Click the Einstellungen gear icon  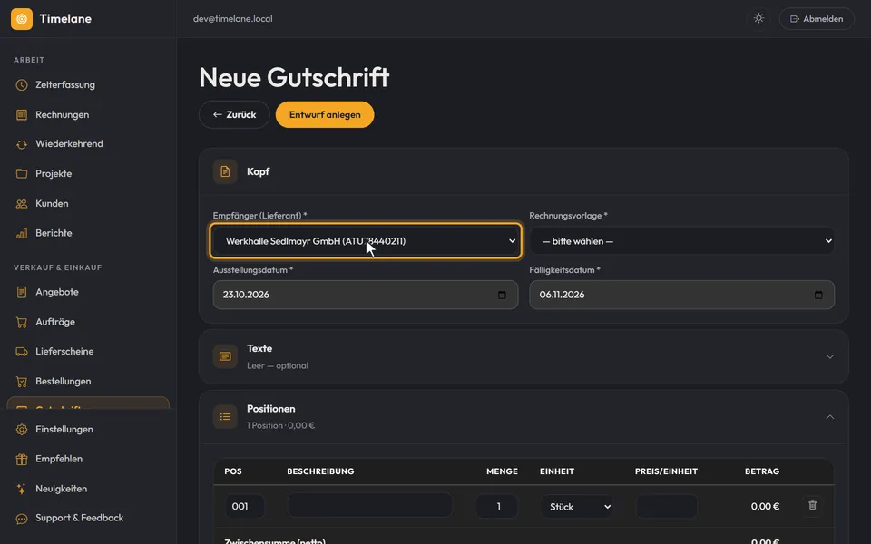pos(22,430)
